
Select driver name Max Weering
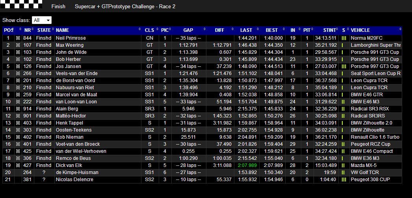[x=70, y=45]
